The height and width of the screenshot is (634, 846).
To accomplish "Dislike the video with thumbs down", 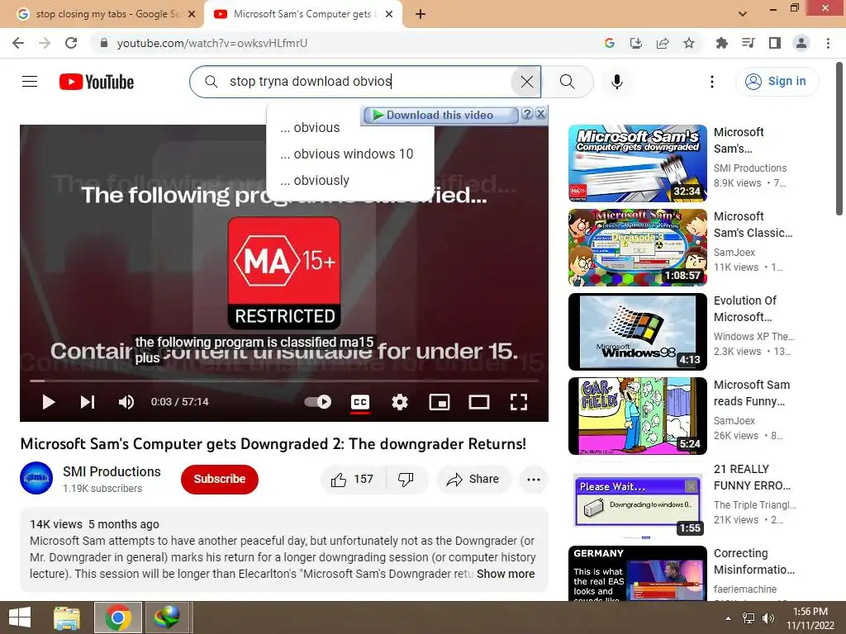I will 406,479.
